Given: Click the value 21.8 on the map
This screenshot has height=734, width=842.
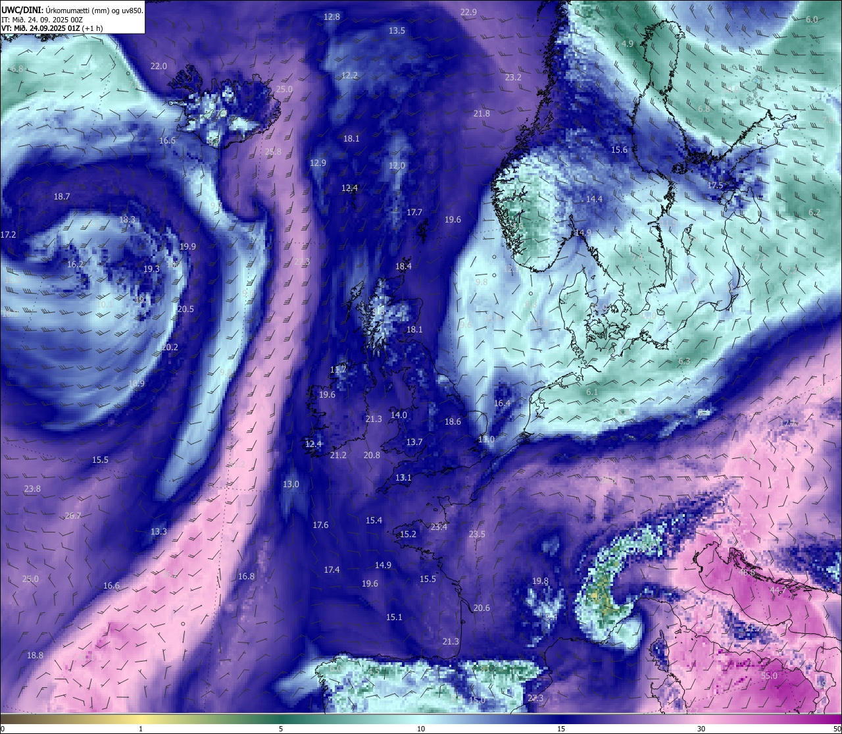Looking at the screenshot, I should click(x=482, y=113).
